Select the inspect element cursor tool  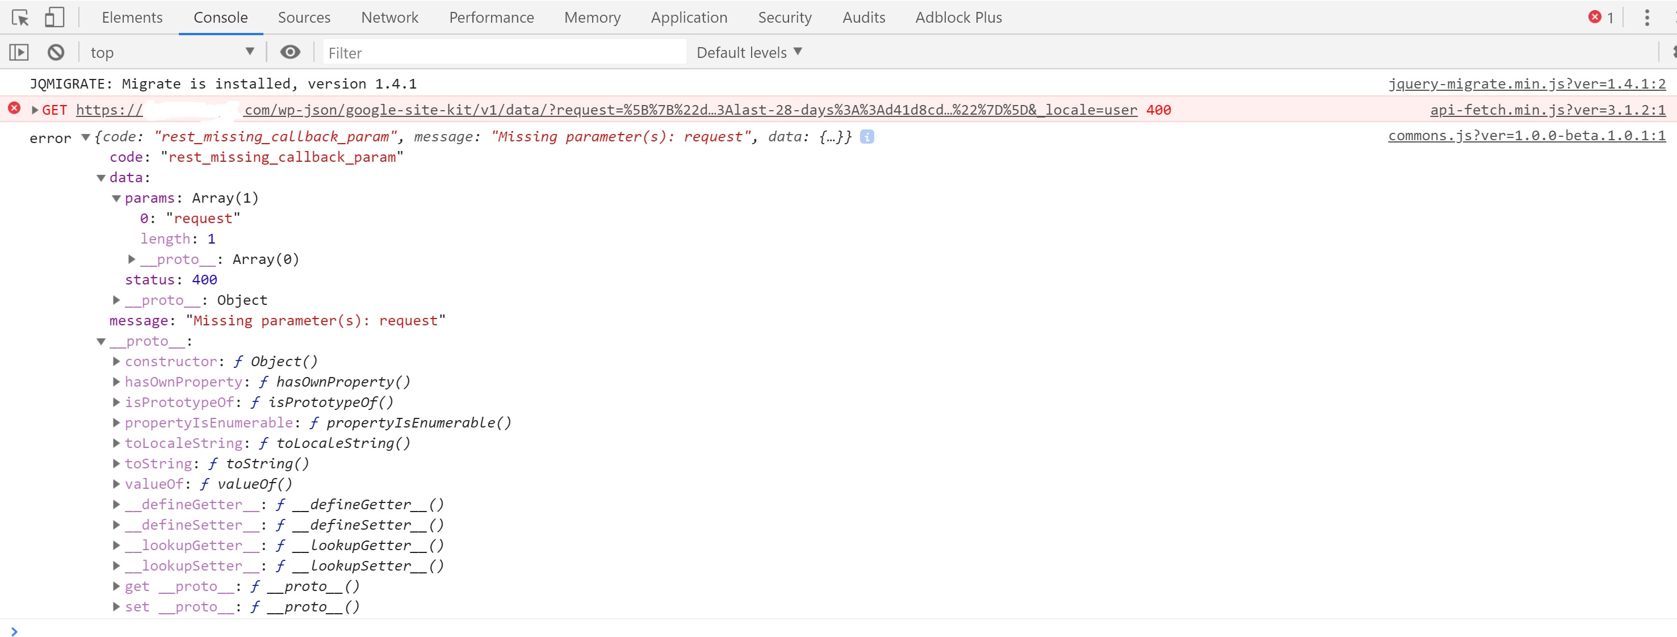pos(19,18)
